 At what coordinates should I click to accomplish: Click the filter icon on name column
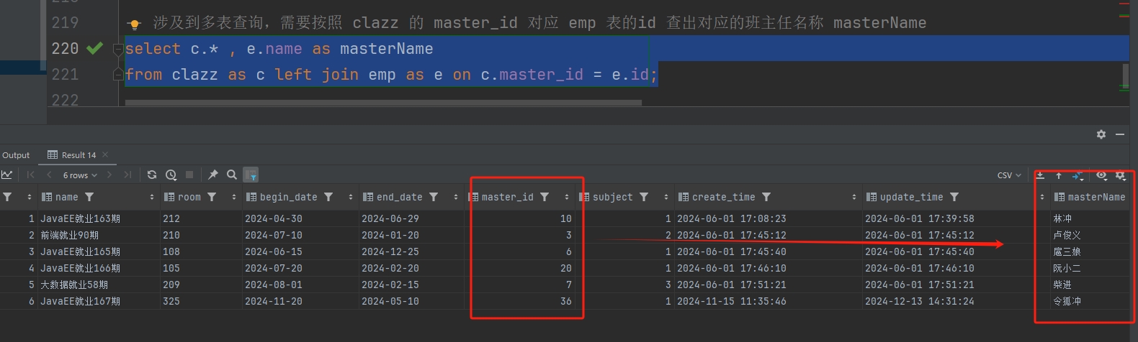coord(89,197)
